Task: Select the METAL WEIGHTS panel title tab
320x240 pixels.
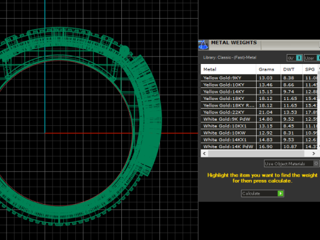Action: tap(234, 43)
